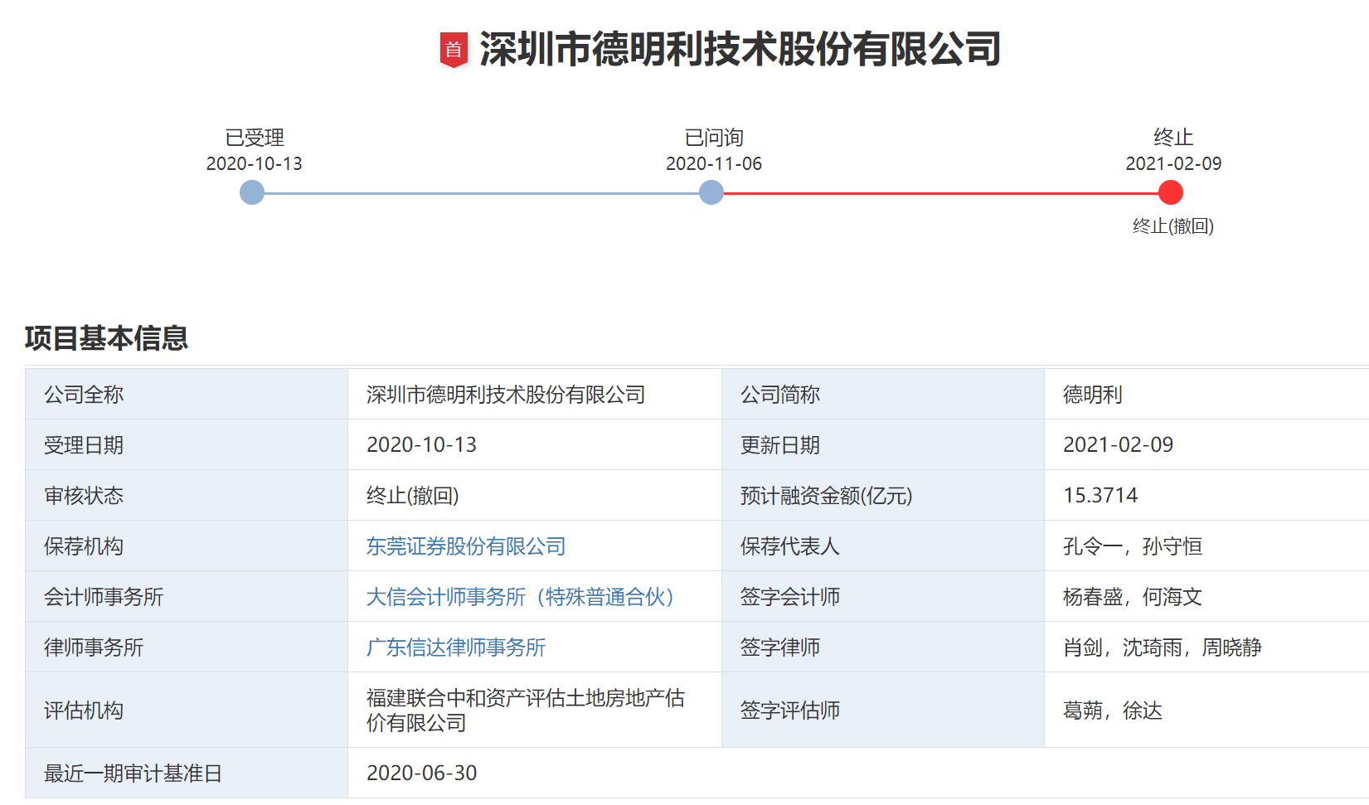Click the 2020-06-30 audit date value
Image resolution: width=1369 pixels, height=805 pixels.
point(421,773)
